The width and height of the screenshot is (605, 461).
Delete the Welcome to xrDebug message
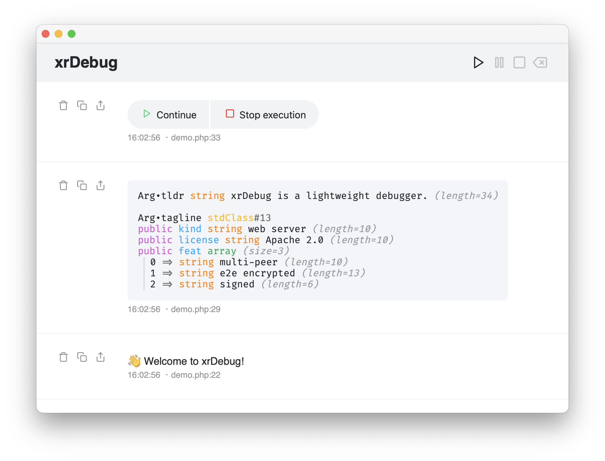63,357
